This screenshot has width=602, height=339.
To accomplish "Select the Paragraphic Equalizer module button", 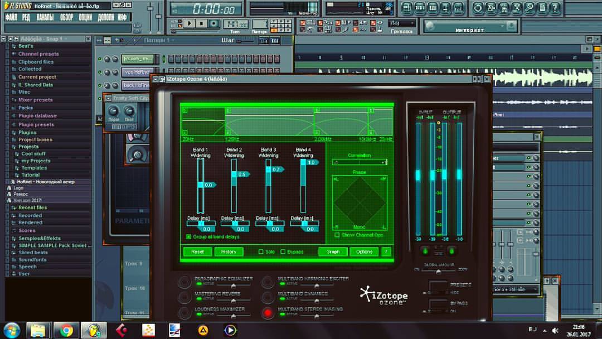I will coord(185,282).
